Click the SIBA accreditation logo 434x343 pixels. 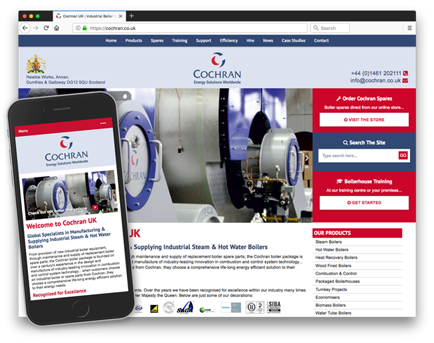tap(274, 307)
